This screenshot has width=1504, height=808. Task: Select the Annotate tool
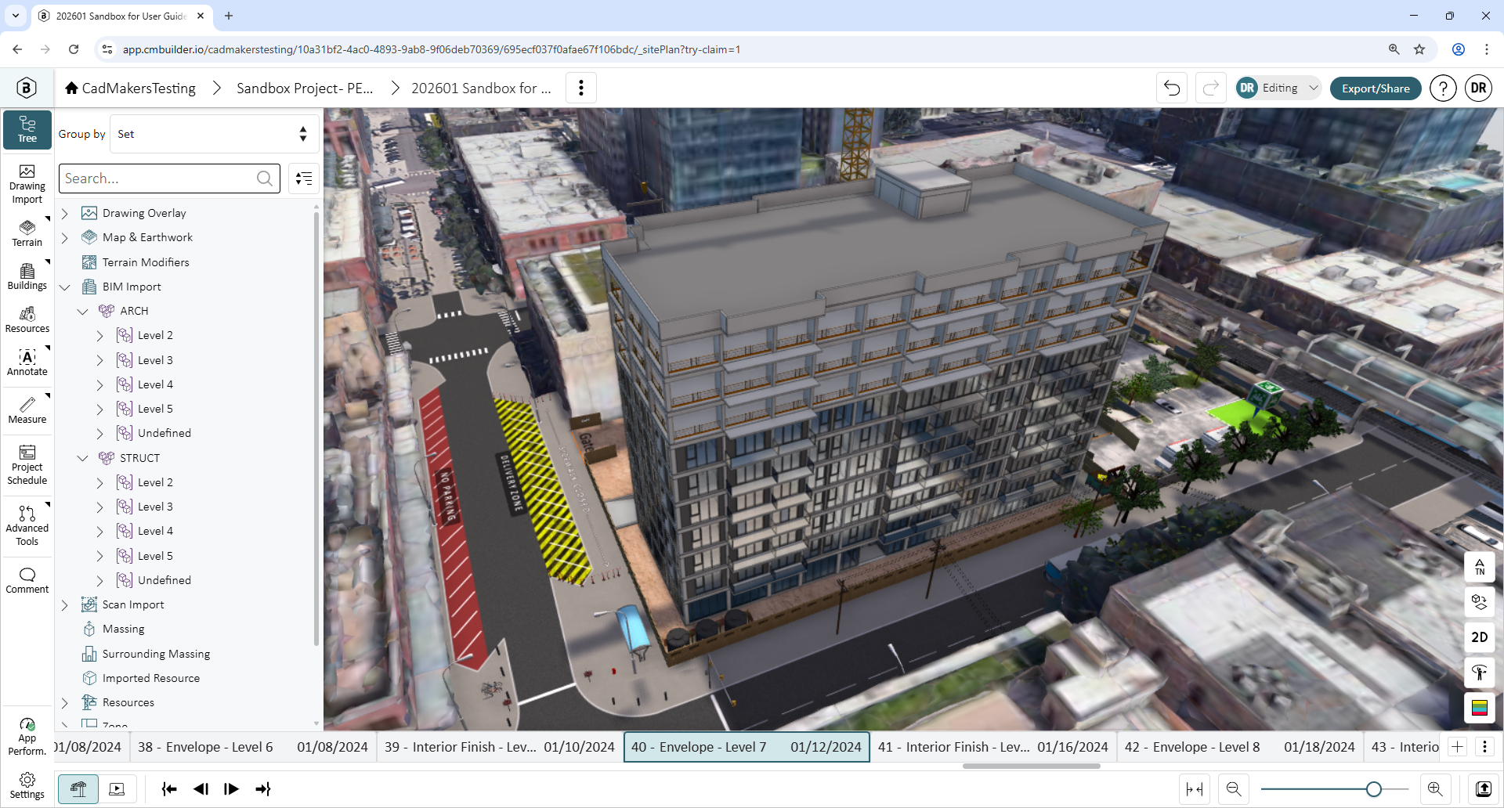coord(27,363)
